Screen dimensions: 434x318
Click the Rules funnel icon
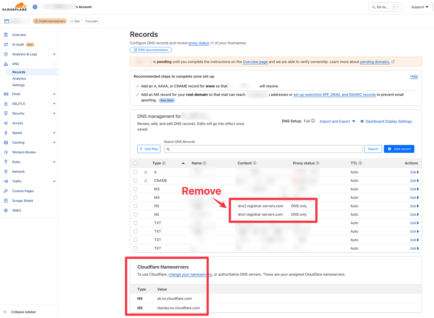click(x=6, y=162)
